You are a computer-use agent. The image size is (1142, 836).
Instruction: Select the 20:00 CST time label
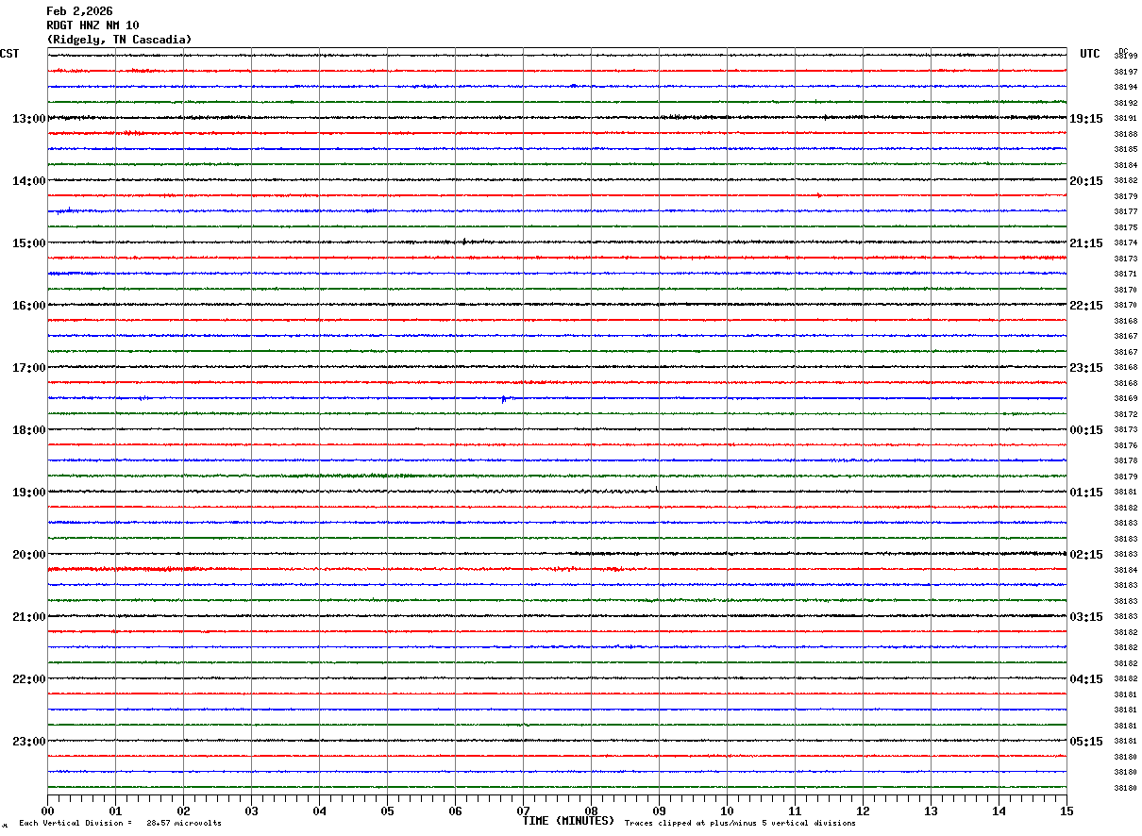(28, 555)
